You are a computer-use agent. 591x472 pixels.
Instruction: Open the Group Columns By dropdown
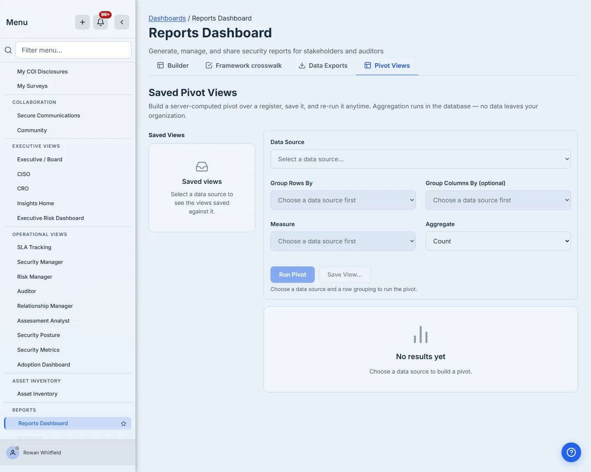[x=498, y=200]
